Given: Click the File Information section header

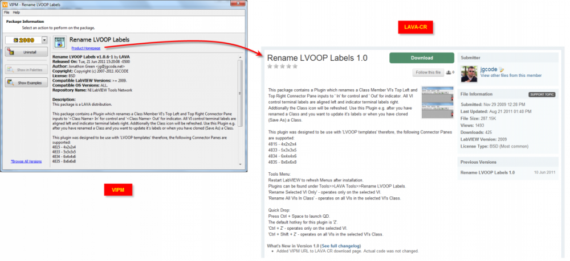Looking at the screenshot, I should [508, 94].
